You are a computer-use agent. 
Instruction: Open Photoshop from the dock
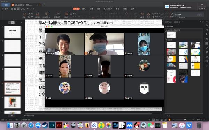(52, 125)
